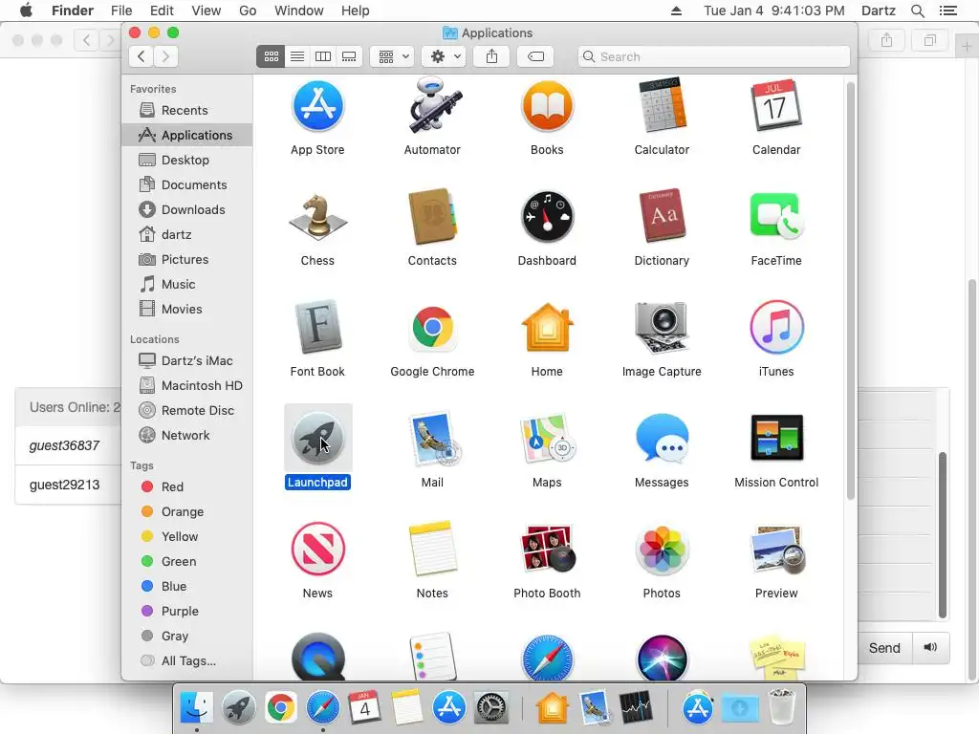Image resolution: width=979 pixels, height=734 pixels.
Task: Select the Books app icon
Action: click(547, 106)
